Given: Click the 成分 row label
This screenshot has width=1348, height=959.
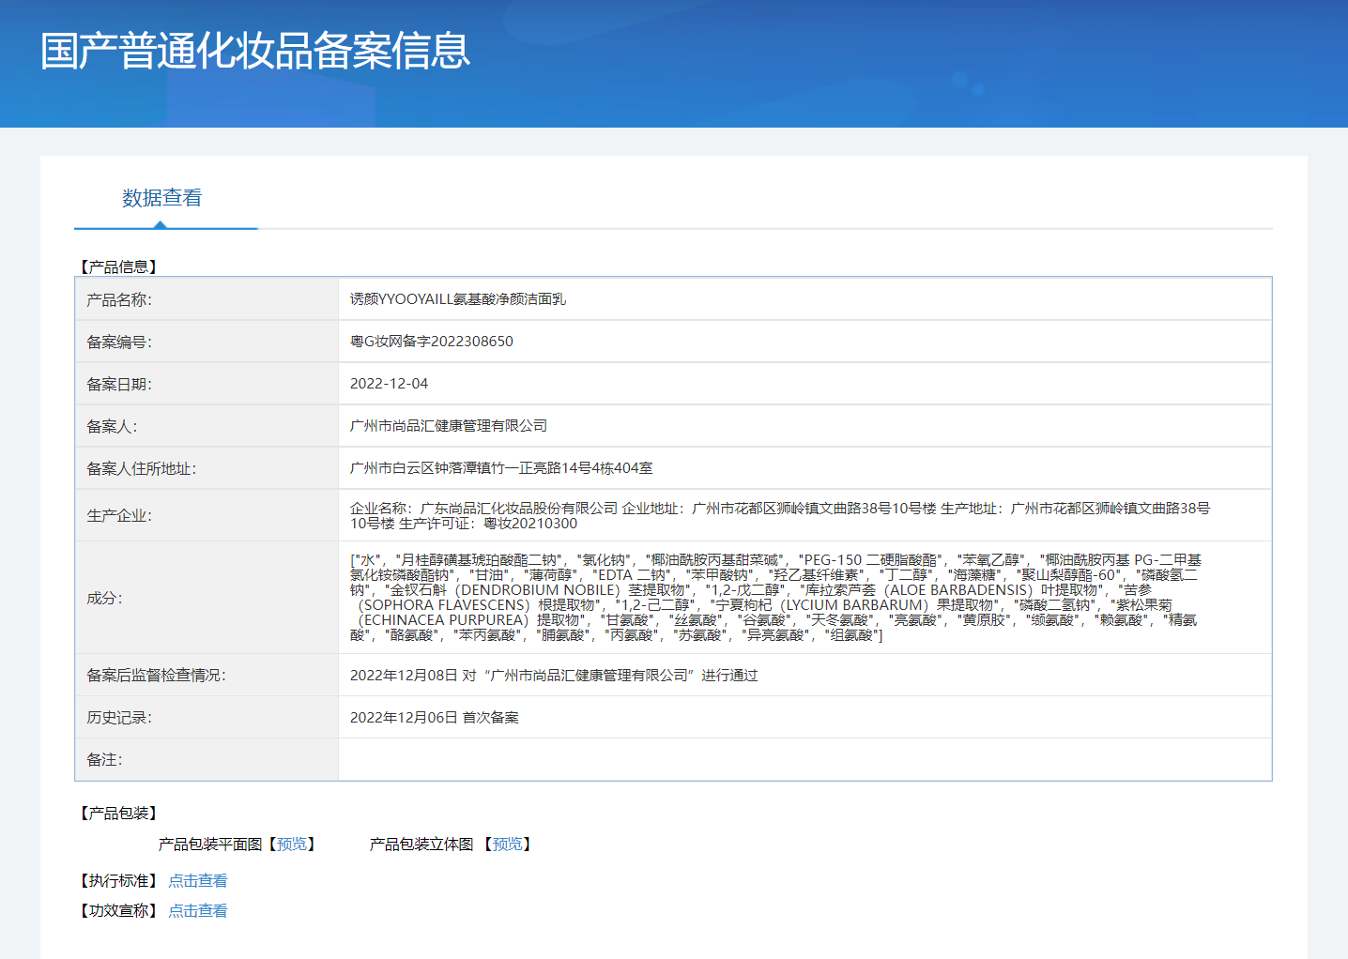Looking at the screenshot, I should click(x=104, y=599).
